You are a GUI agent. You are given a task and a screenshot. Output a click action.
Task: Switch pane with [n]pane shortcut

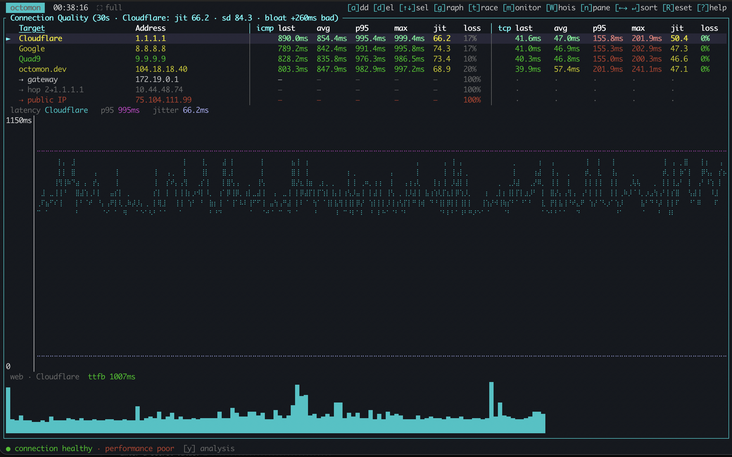[595, 8]
